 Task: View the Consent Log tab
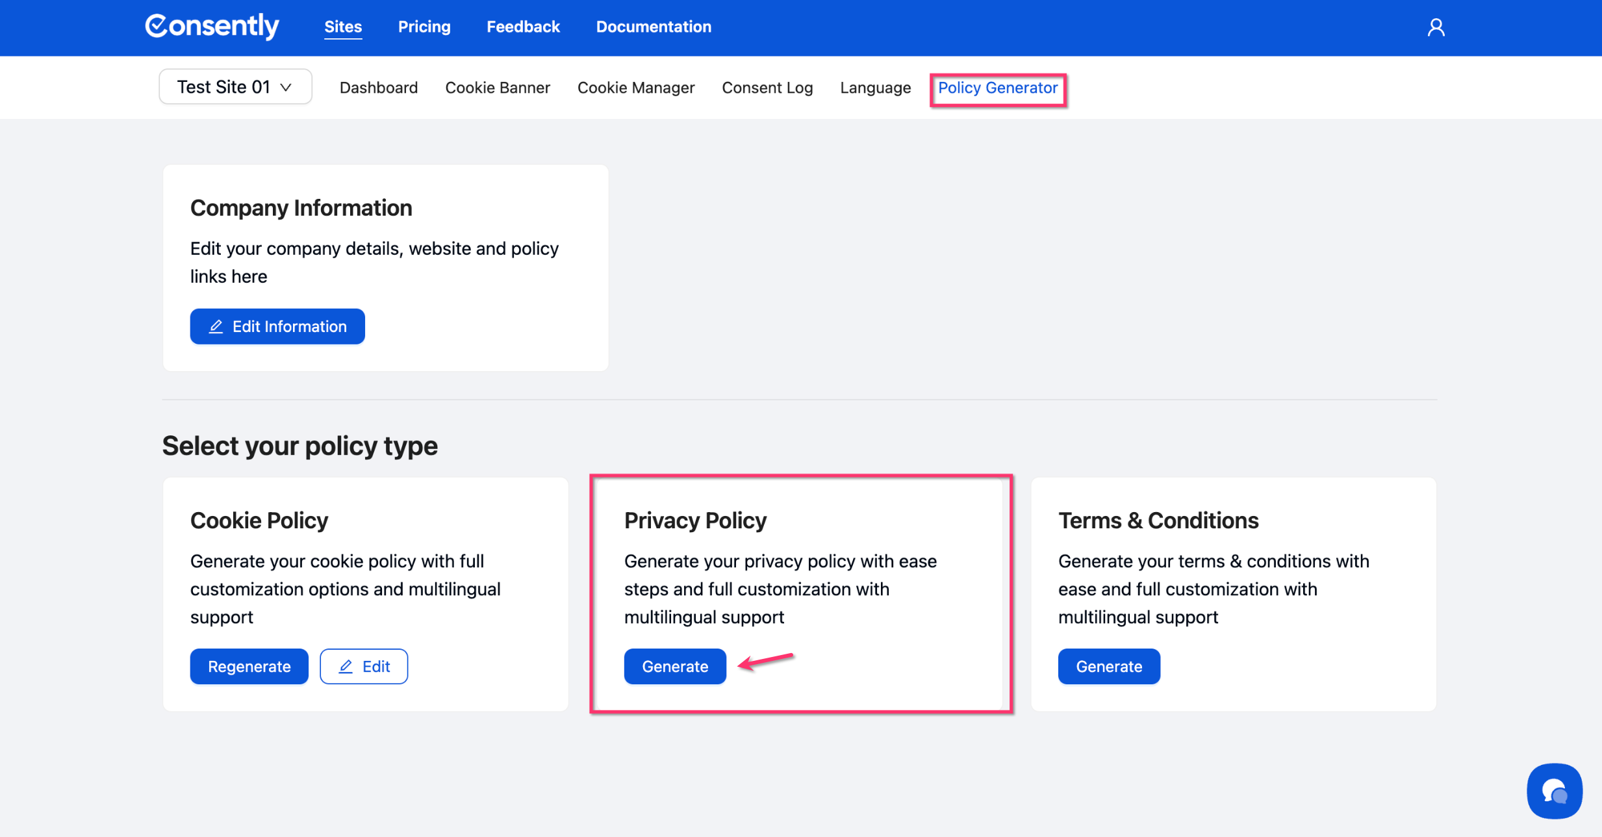tap(767, 88)
